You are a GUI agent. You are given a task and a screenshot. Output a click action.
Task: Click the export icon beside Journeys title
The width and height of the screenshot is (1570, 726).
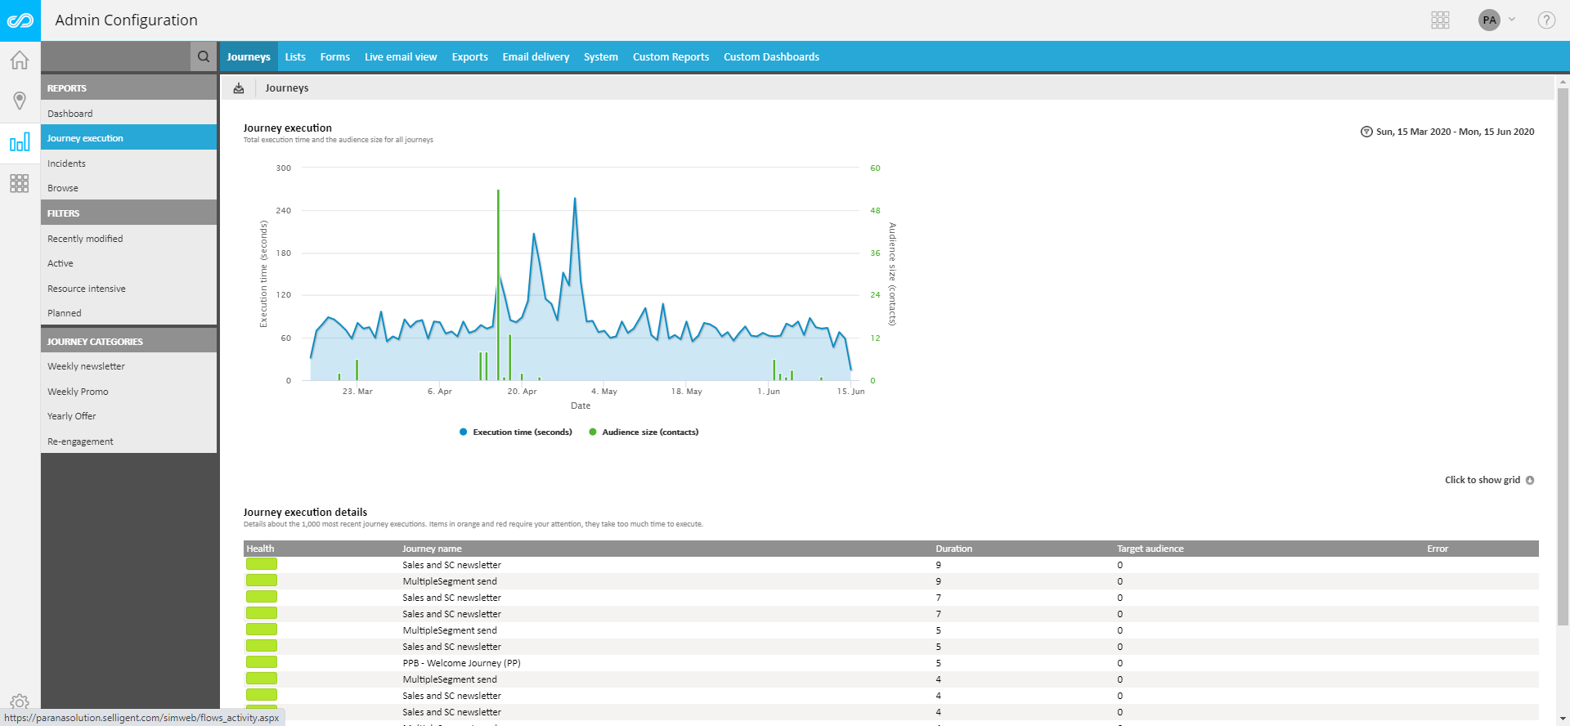click(x=239, y=88)
